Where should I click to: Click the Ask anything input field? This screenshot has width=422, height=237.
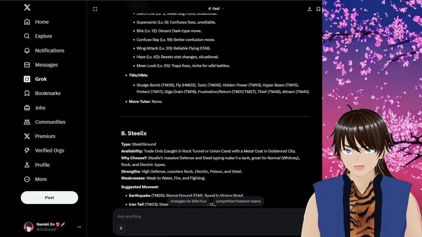210,216
